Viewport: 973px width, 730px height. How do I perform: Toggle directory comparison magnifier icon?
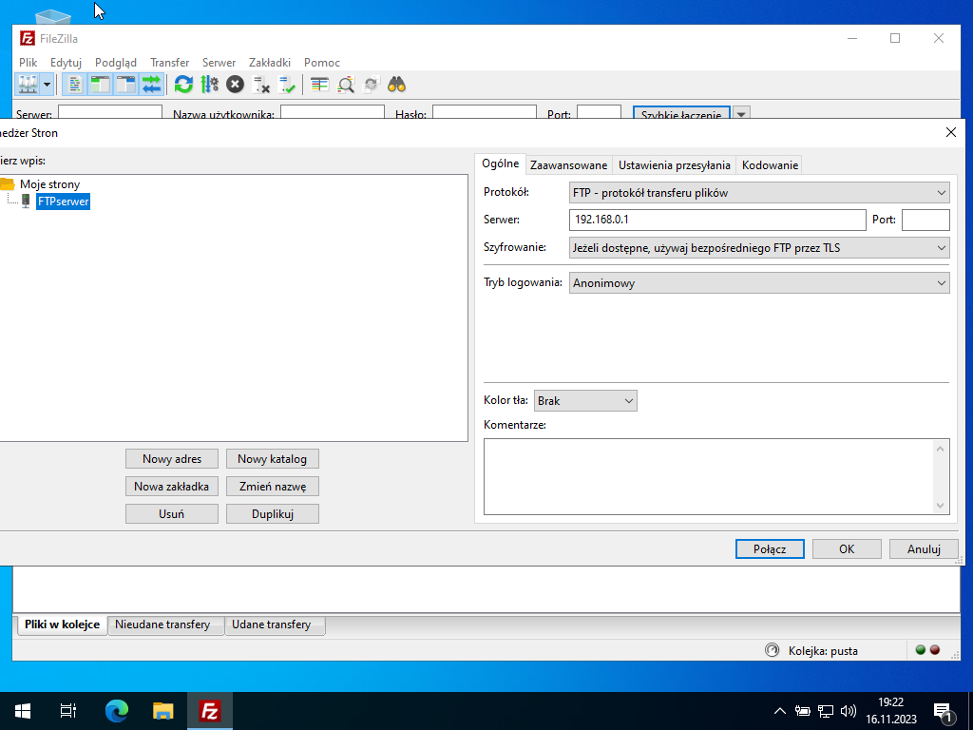click(x=346, y=85)
